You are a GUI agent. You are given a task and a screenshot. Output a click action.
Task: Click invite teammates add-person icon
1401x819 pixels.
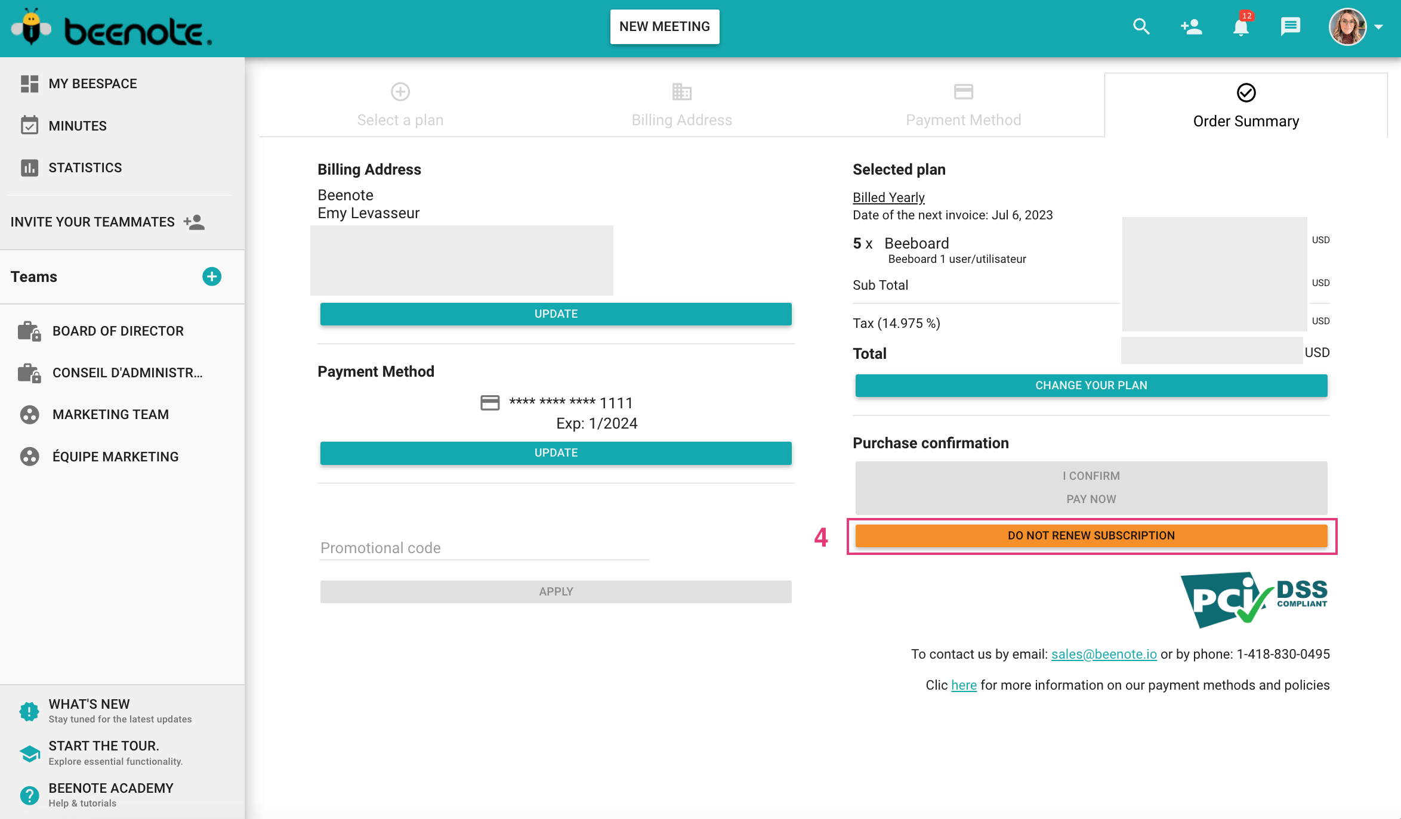coord(194,222)
